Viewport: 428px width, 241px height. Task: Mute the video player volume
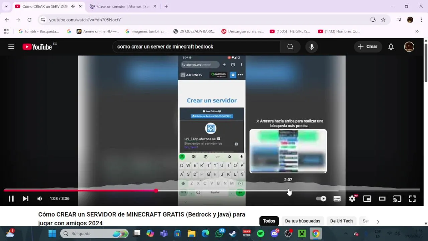(40, 199)
